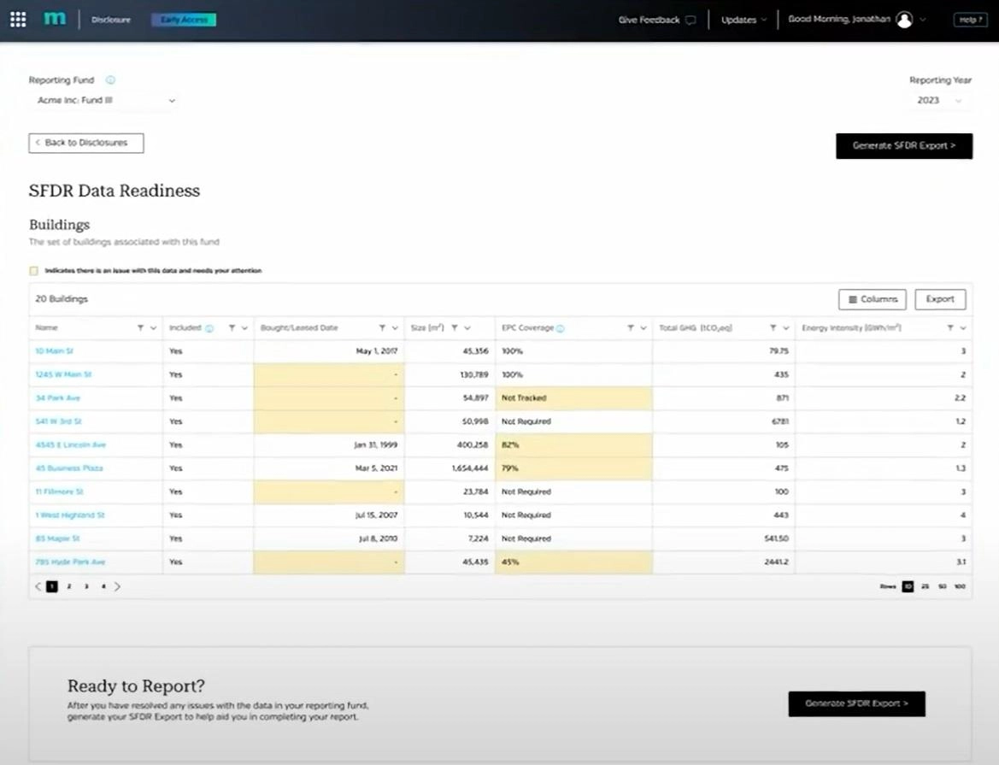This screenshot has width=999, height=765.
Task: Open filter icon on Total GHG column
Action: pos(773,328)
